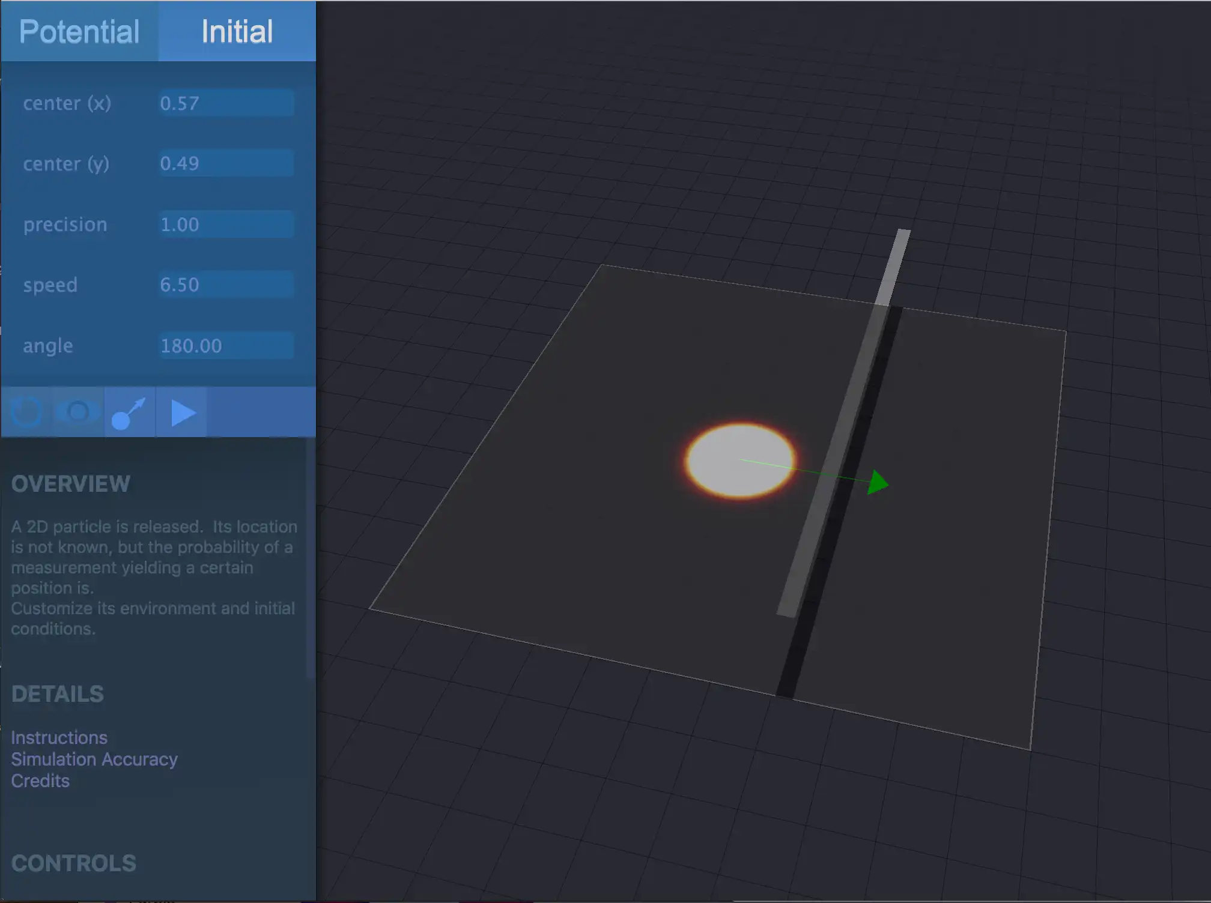Expand the CONTROLS section

pyautogui.click(x=74, y=861)
